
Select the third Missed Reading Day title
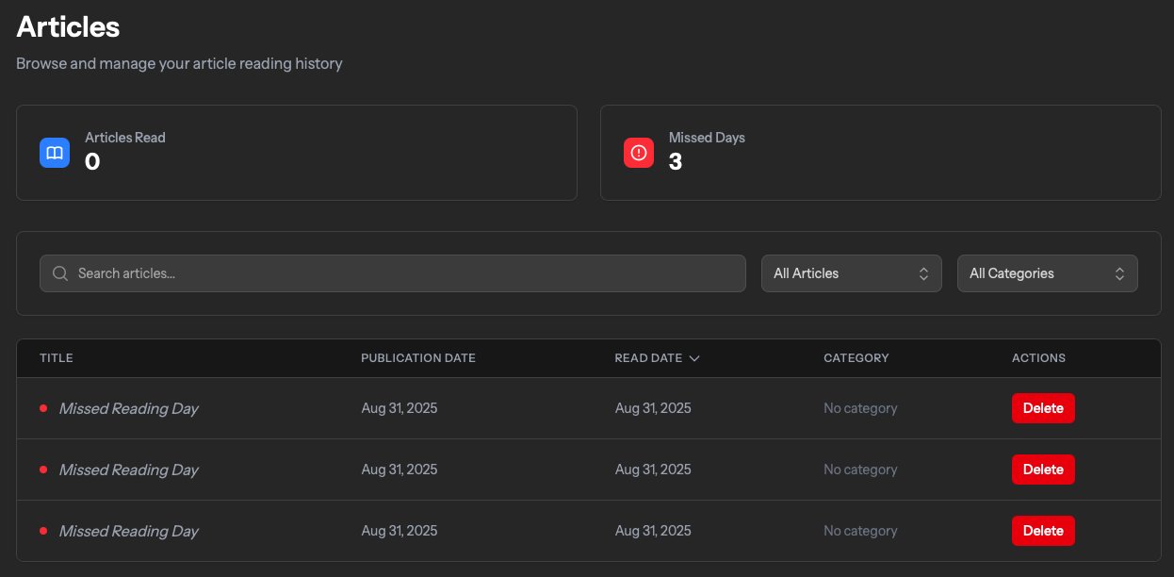[x=129, y=531]
